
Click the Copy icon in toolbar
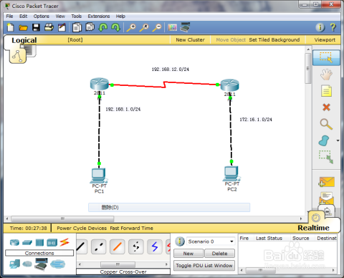(x=77, y=27)
